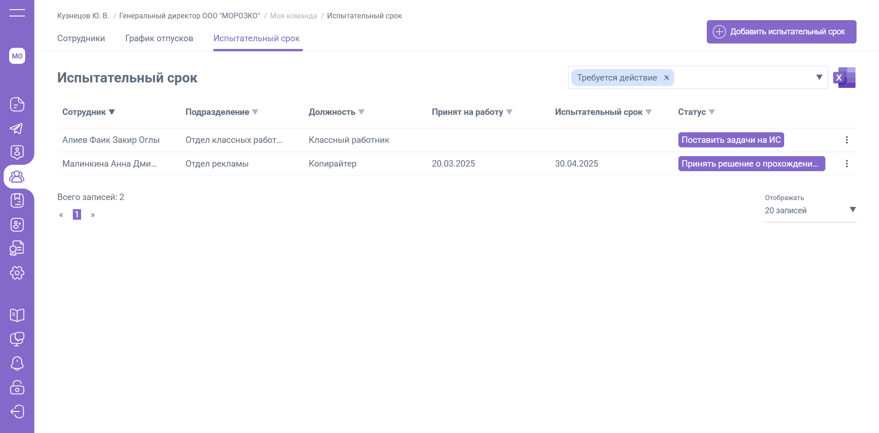Go to the next page with » arrow
The image size is (879, 433).
[93, 215]
